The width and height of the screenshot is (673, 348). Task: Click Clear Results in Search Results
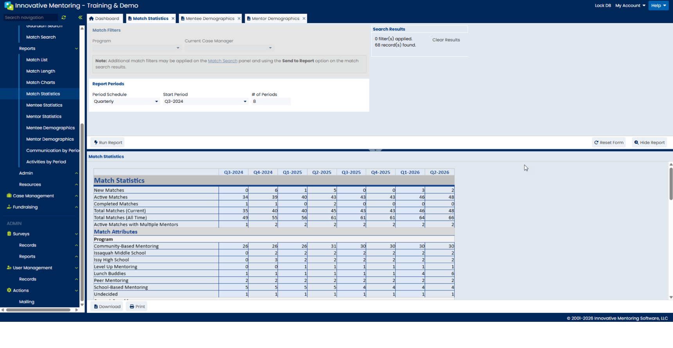pos(446,40)
